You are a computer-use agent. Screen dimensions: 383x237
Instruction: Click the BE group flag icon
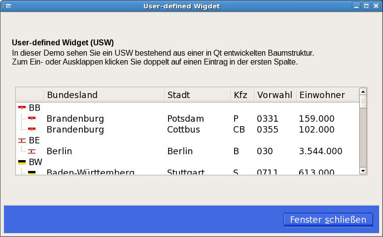coord(22,140)
